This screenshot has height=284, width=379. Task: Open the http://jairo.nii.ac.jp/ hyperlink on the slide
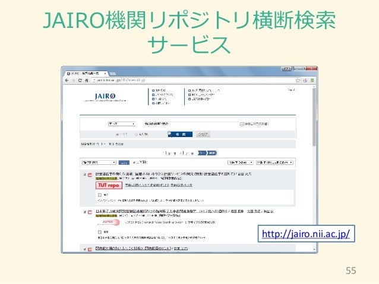tap(306, 234)
